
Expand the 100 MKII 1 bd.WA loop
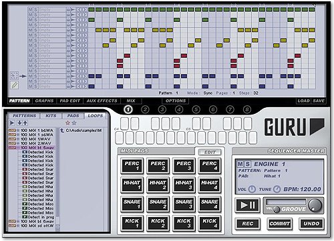coord(18,130)
